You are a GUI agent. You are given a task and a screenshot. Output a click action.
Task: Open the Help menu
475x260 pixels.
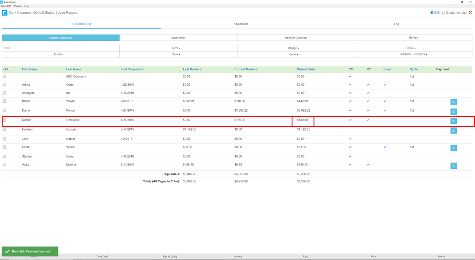[26, 6]
